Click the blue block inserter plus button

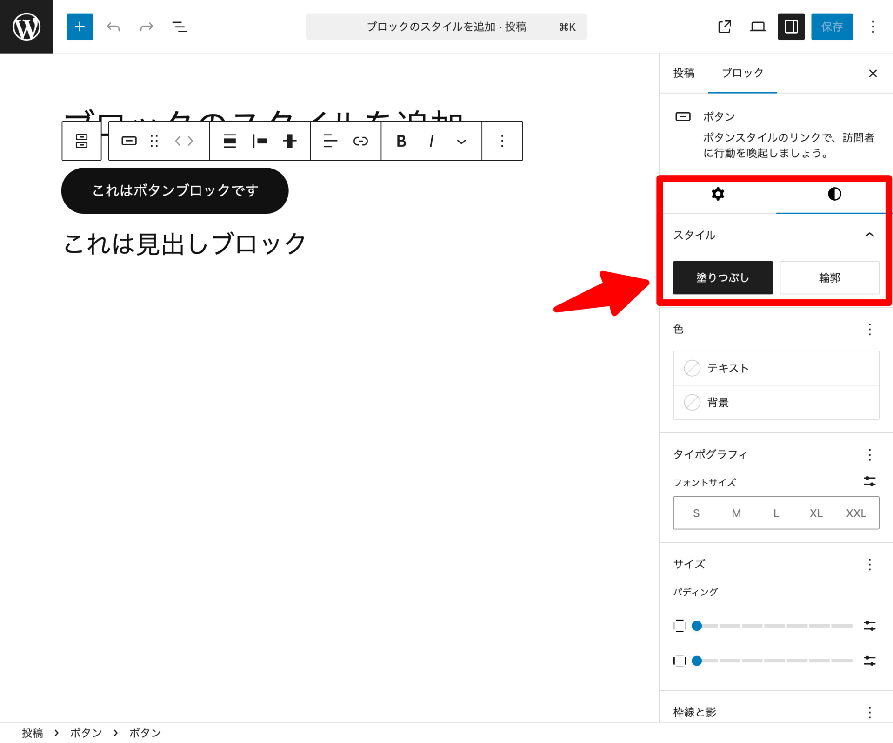point(80,27)
